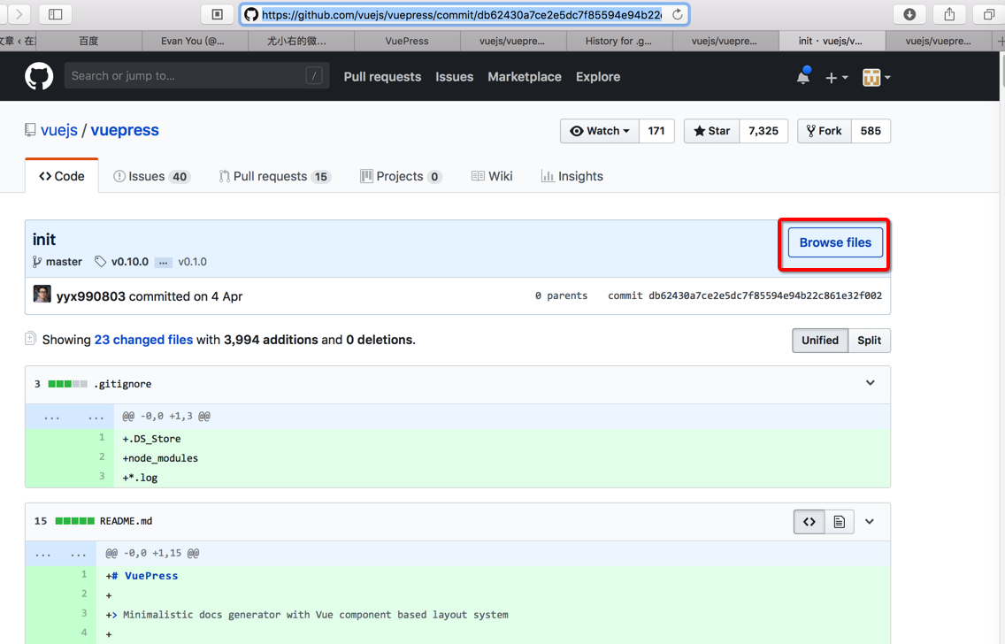This screenshot has height=644, width=1005.
Task: Select the Unified diff view
Action: 820,341
